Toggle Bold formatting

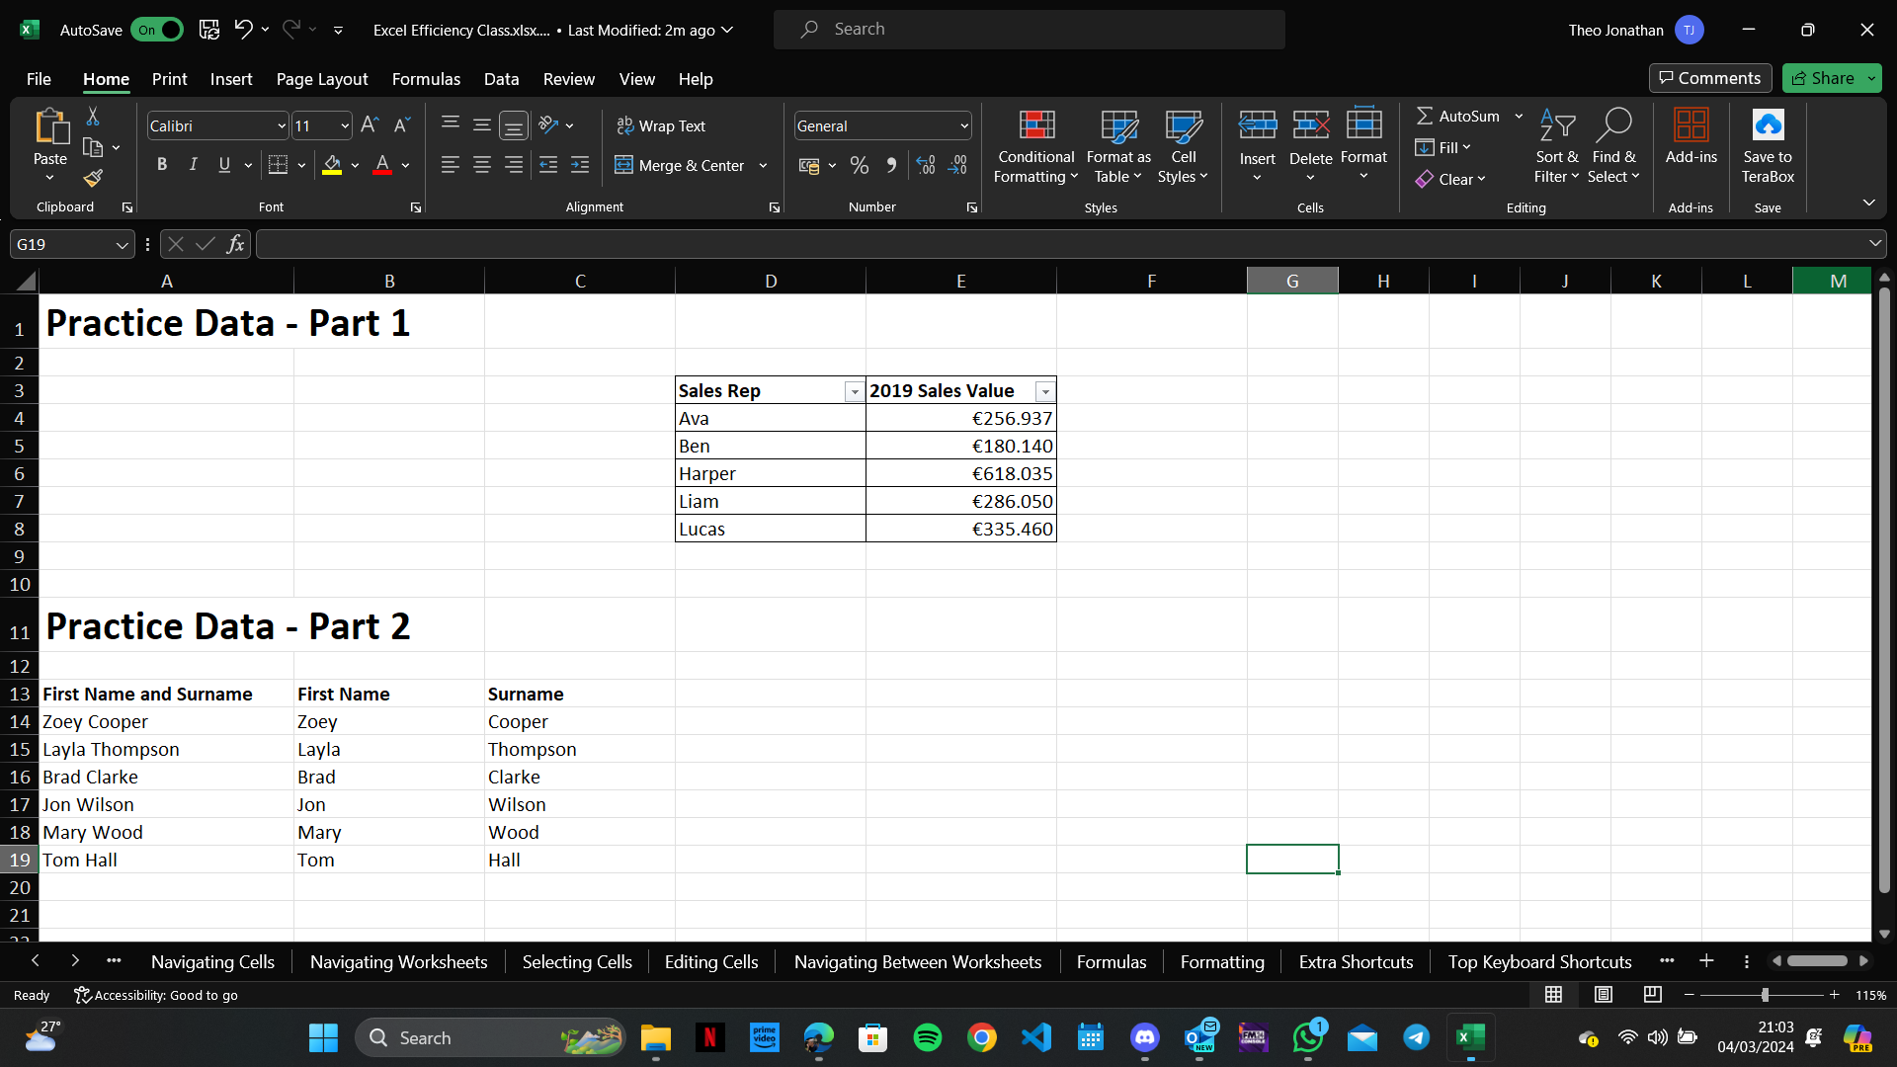162,165
